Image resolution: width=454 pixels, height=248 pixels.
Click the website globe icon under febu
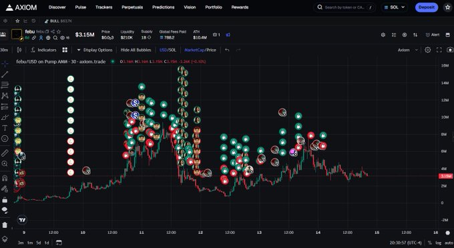(48, 38)
